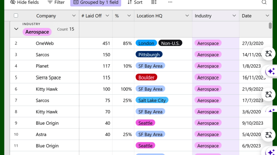This screenshot has height=155, width=277.
Task: Select the 75 laid off cell
Action: pos(96,100)
